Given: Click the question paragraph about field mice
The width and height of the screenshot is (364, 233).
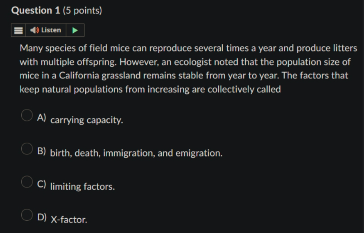Looking at the screenshot, I should tap(188, 69).
